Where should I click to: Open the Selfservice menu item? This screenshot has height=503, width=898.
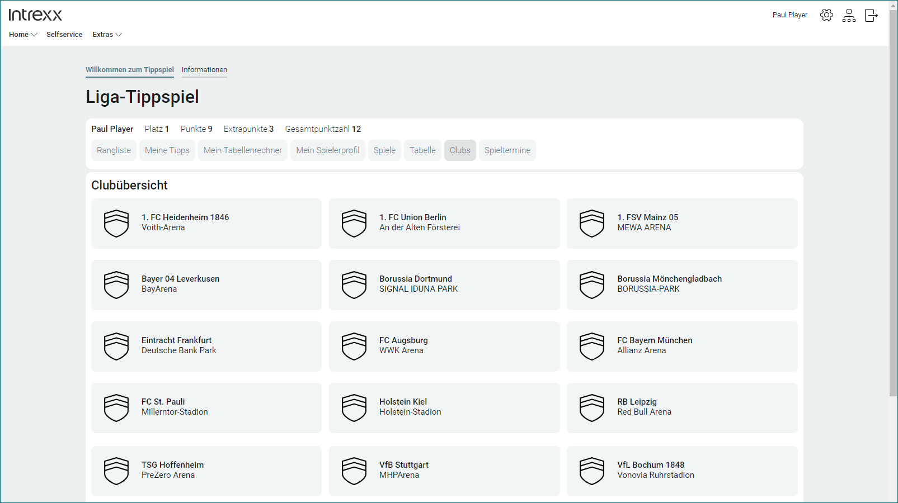[64, 35]
